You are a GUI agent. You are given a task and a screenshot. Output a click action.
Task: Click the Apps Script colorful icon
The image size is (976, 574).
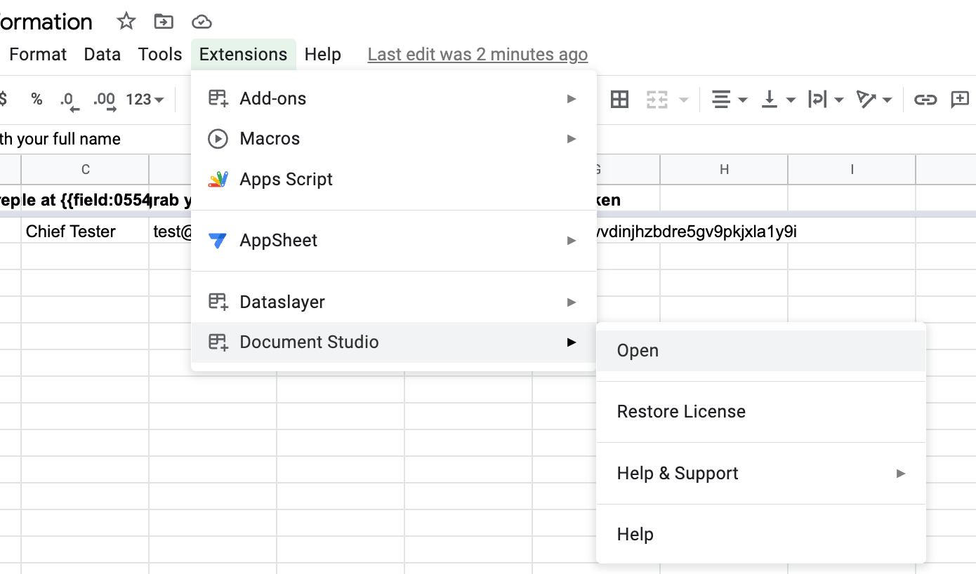point(218,180)
